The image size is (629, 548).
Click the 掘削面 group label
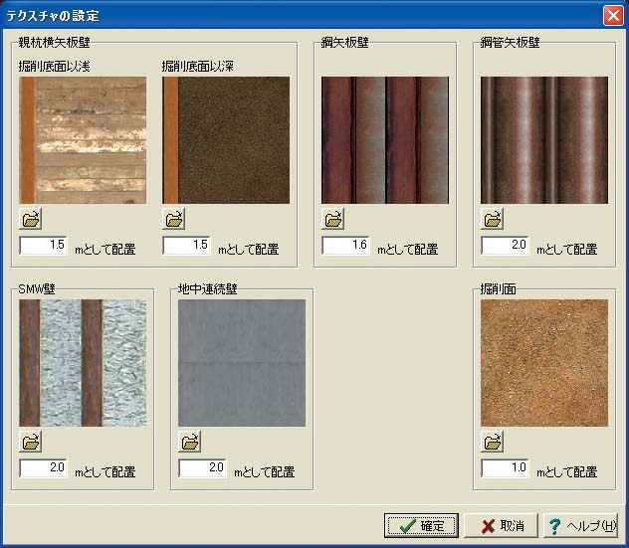click(x=499, y=289)
